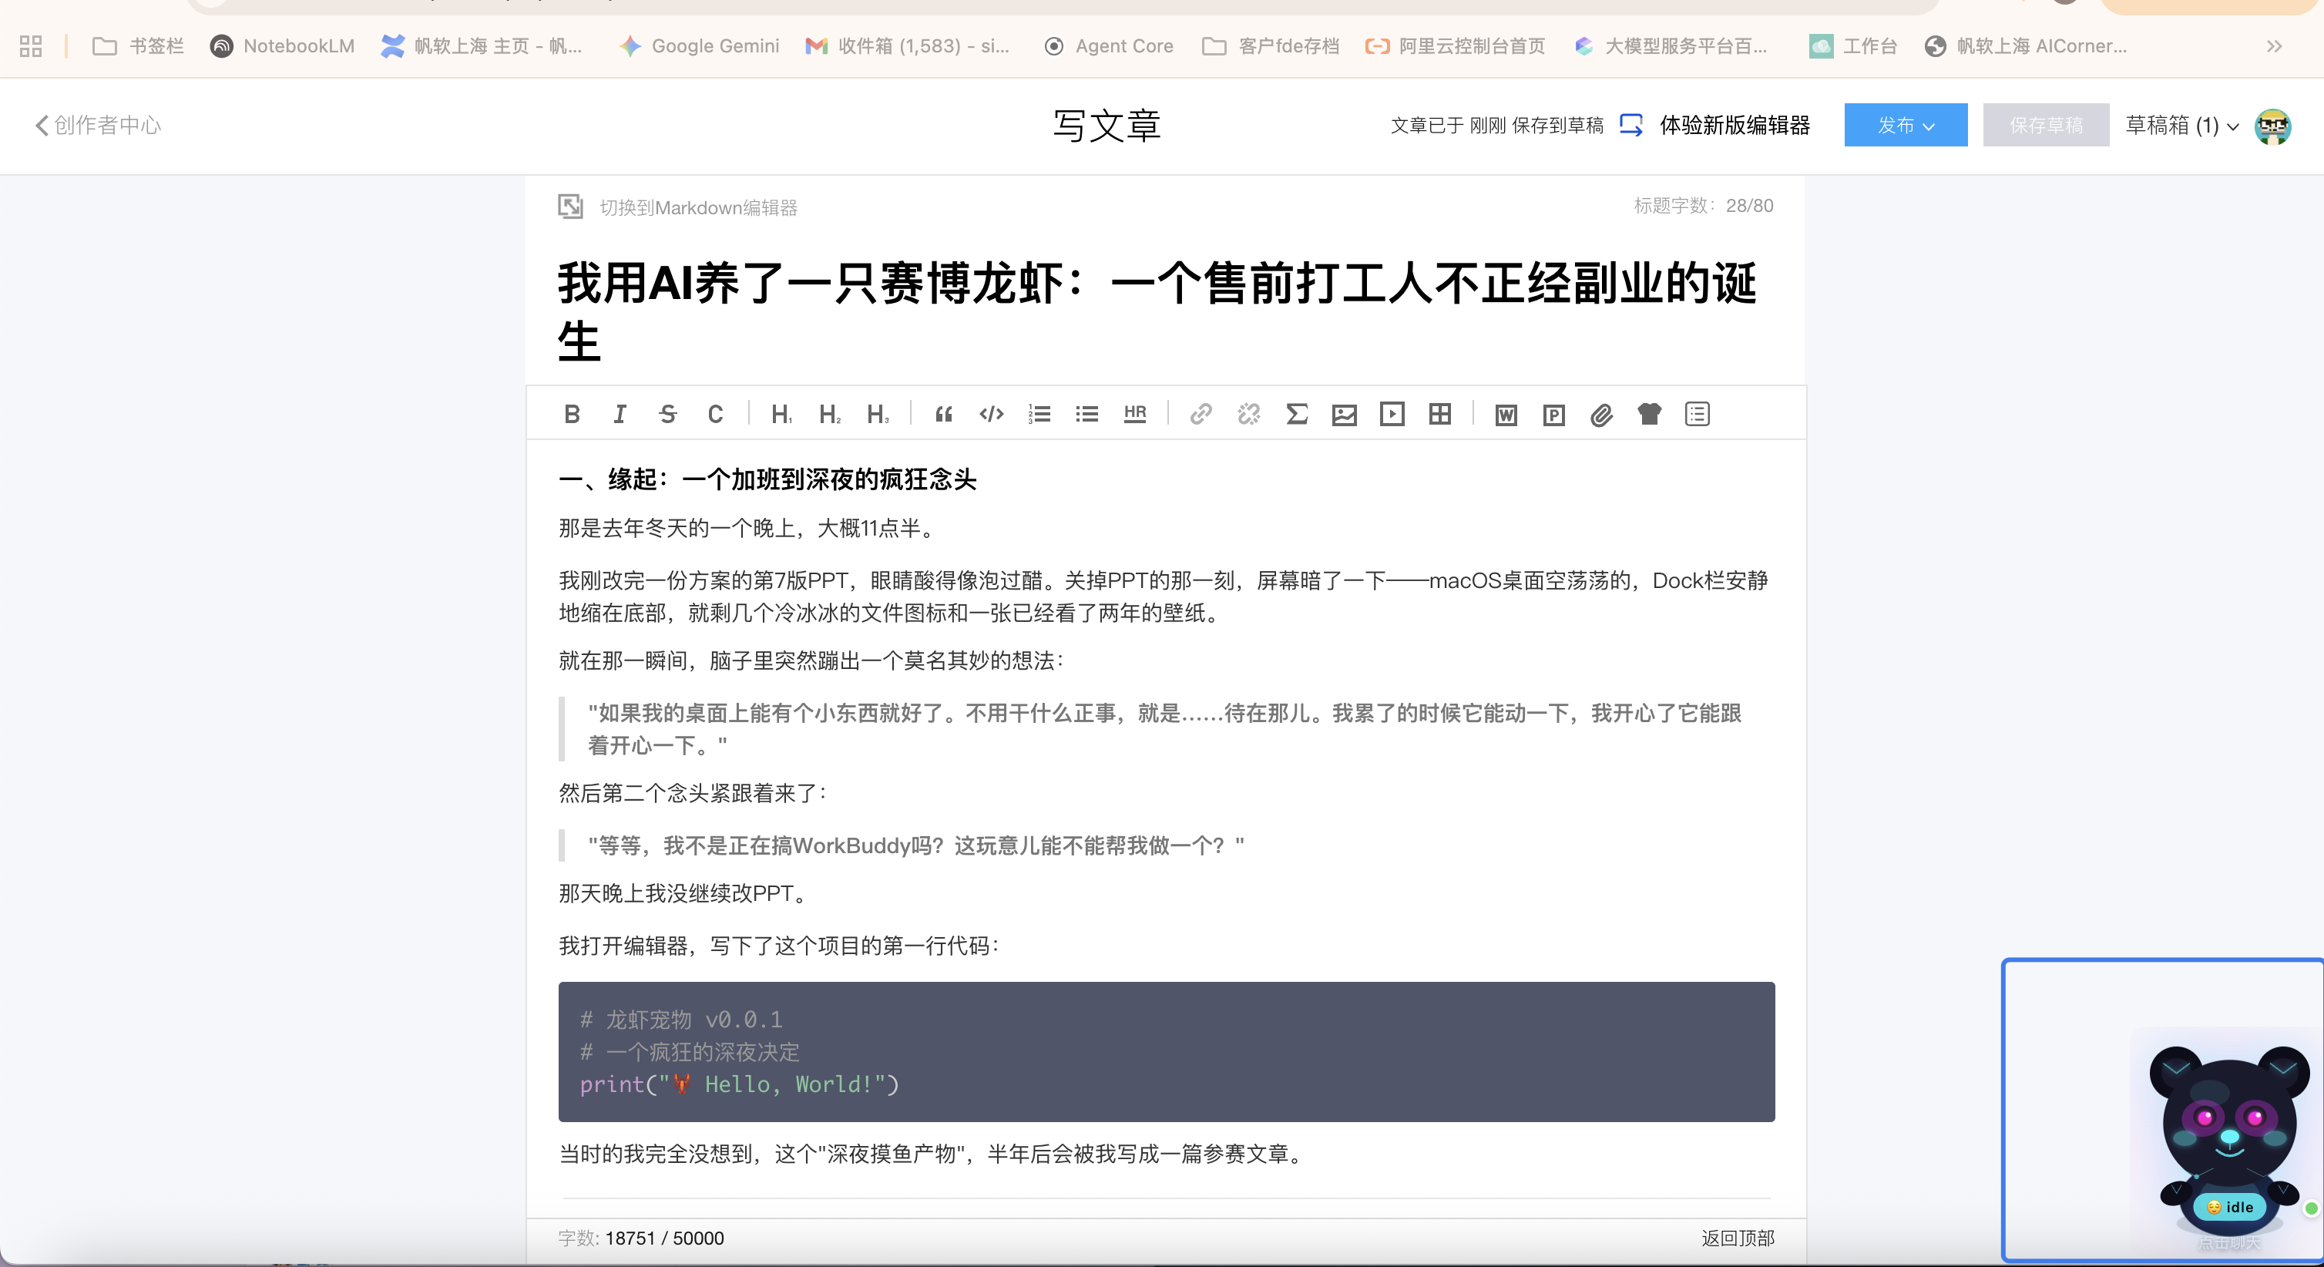Insert a blockquote
Screen dimensions: 2324x1267
click(944, 414)
